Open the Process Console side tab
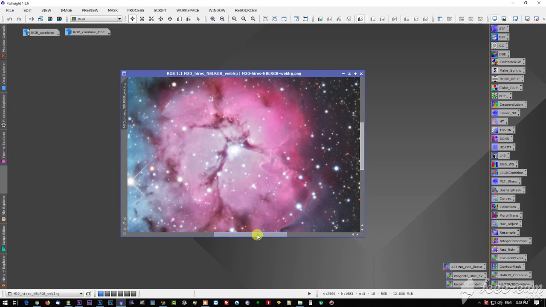546x307 pixels. coord(3,41)
